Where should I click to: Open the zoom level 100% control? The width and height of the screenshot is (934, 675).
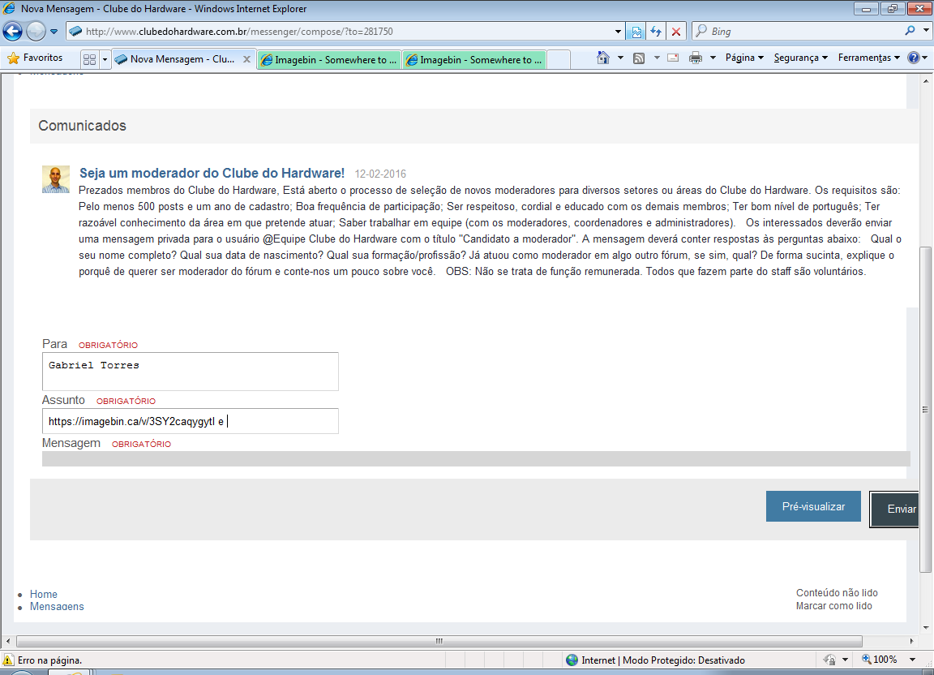point(879,660)
